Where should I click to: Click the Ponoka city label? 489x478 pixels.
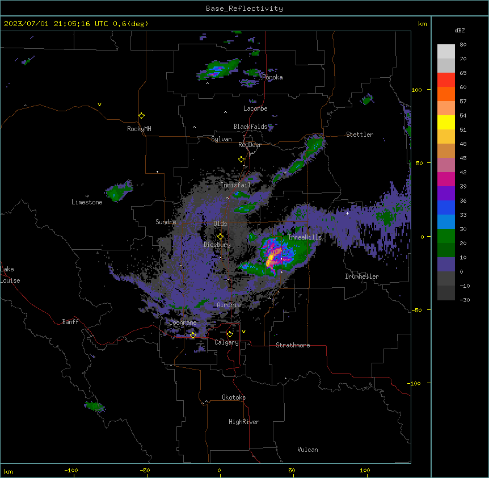[272, 77]
